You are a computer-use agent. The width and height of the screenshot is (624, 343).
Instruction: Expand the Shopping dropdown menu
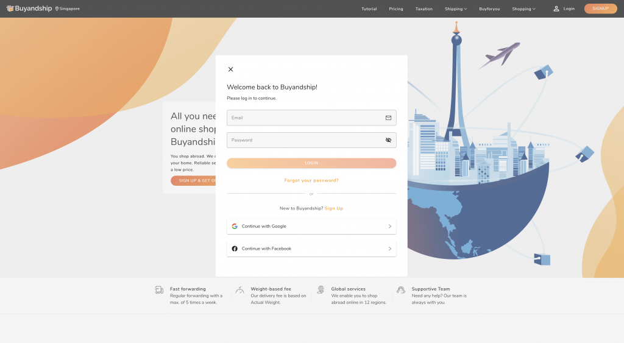(523, 9)
